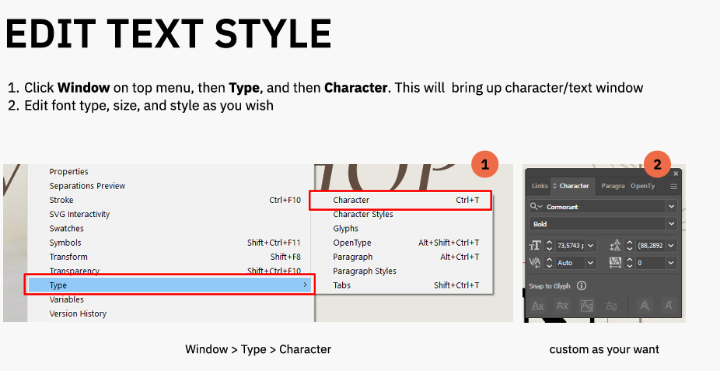This screenshot has width=720, height=371.
Task: Click the Window > Type > Character caption
Action: 258,349
